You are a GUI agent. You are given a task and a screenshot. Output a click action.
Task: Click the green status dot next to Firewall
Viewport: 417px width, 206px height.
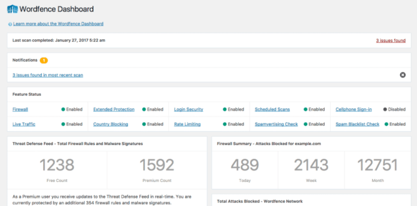pyautogui.click(x=63, y=110)
